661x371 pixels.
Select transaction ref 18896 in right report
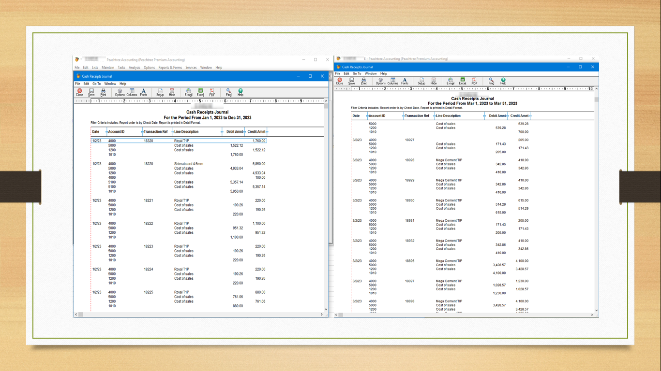409,261
